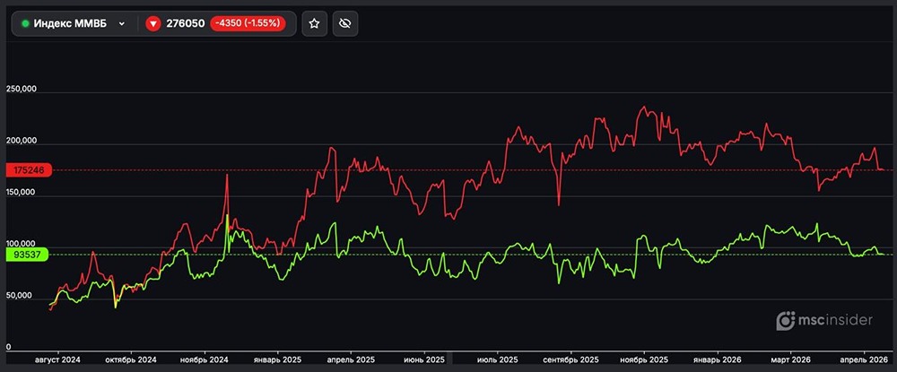
Task: Click the октябрь 2024 date label
Action: point(132,360)
